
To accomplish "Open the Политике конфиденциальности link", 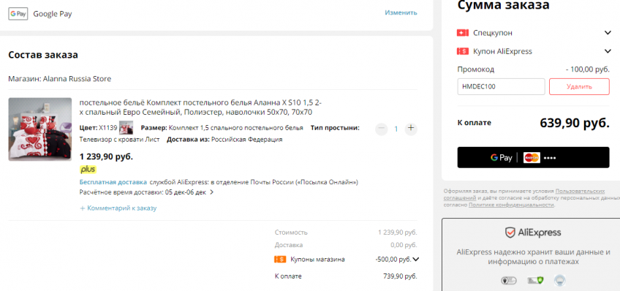I will point(511,205).
